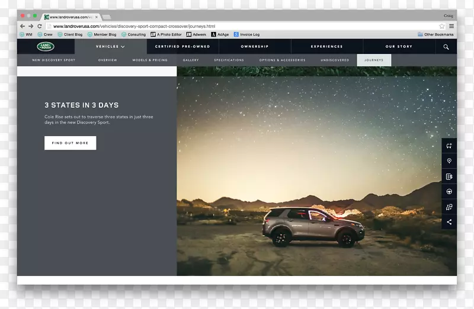This screenshot has height=309, width=474.
Task: Open the site search magnifier icon
Action: click(x=446, y=47)
